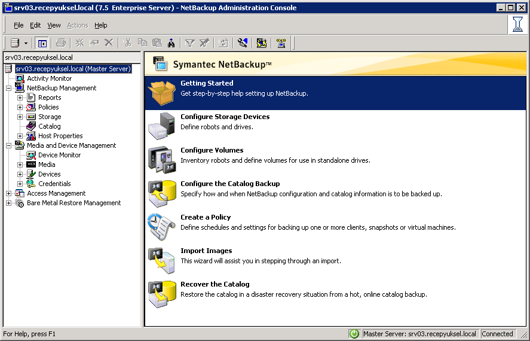Click the green power status icon in status bar
The image size is (530, 341).
[x=354, y=334]
